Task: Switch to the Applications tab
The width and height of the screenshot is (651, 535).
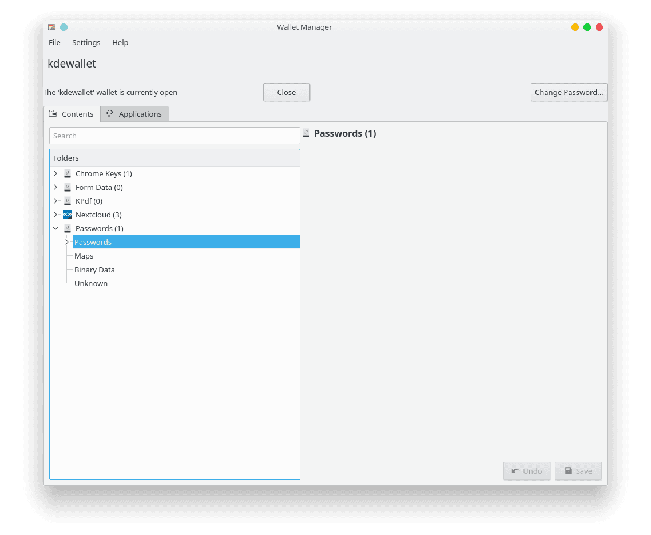Action: tap(134, 114)
